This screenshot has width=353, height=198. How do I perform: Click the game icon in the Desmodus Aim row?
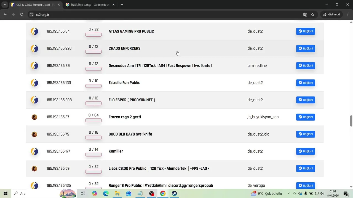coord(34,66)
